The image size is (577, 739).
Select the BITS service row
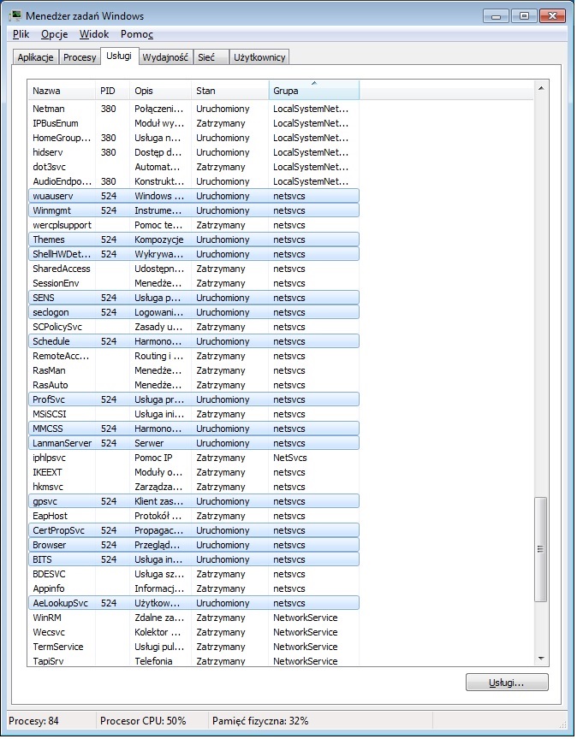tap(193, 560)
